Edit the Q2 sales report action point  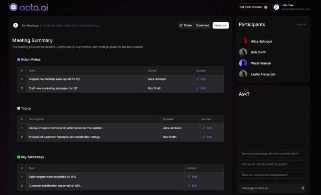click(201, 79)
